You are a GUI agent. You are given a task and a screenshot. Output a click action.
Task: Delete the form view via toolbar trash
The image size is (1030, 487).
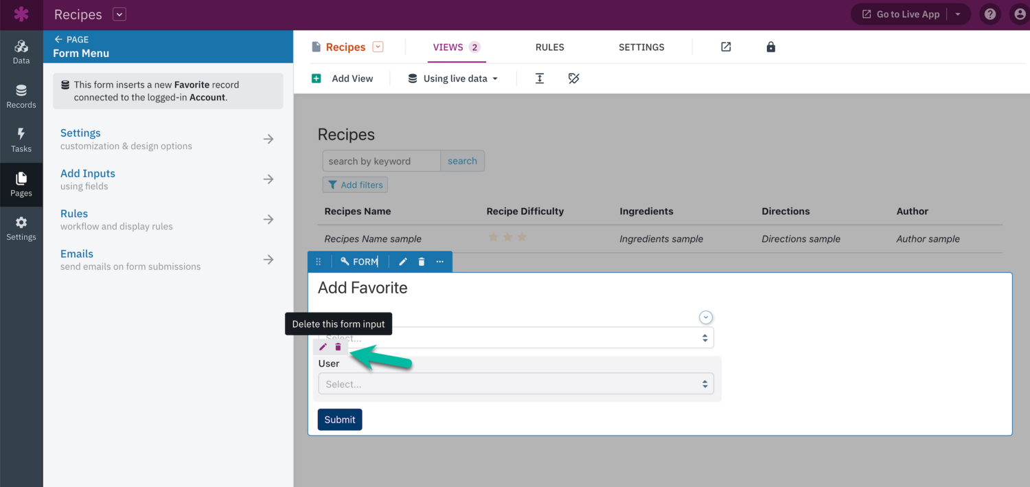[422, 262]
